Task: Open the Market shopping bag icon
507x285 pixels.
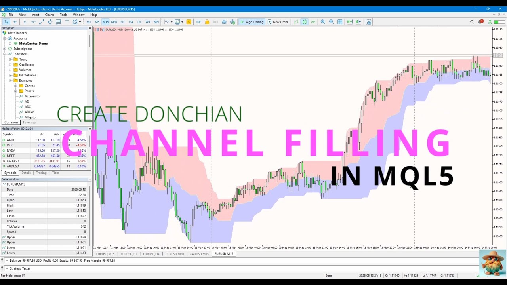Action: point(207,22)
